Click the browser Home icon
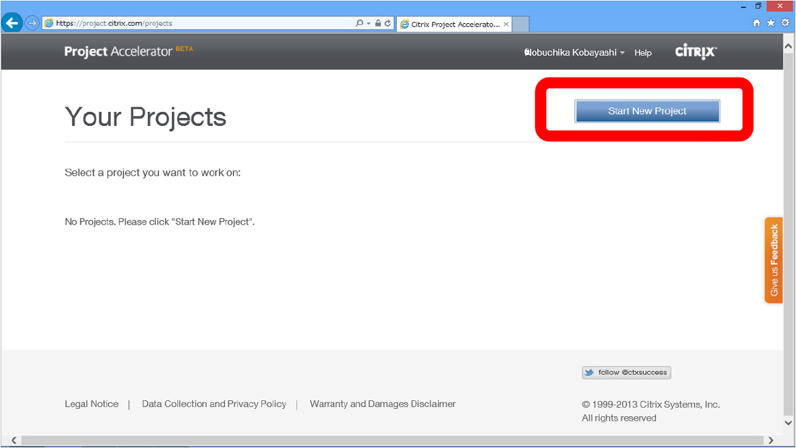 (x=757, y=23)
